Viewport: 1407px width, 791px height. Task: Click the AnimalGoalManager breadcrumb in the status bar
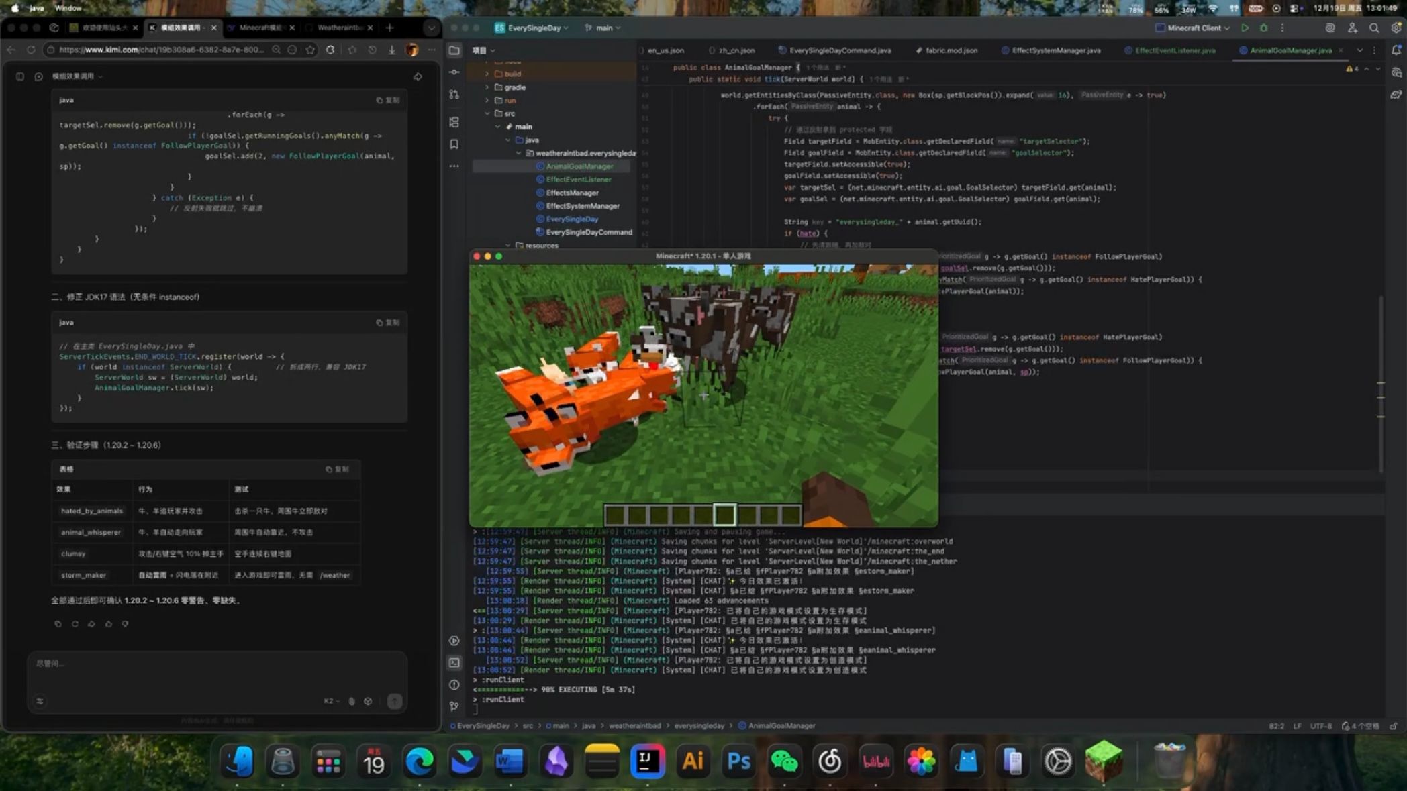(777, 725)
